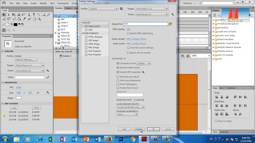Select the Deco tool
Viewport: 255px width, 143px height.
click(x=9, y=19)
